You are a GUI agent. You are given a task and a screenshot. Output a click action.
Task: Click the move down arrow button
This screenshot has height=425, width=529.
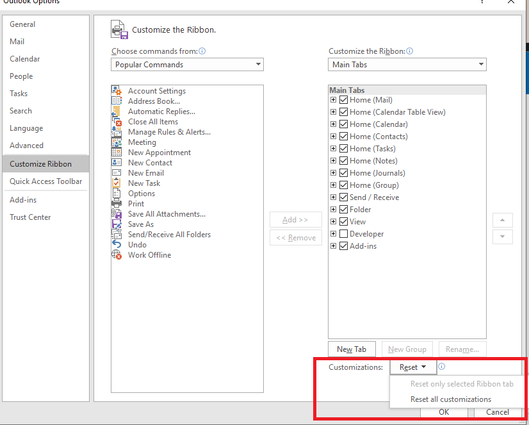coord(502,237)
